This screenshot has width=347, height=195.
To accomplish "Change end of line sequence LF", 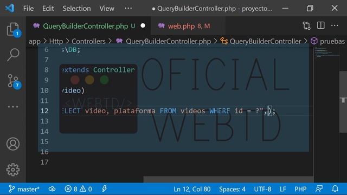I will (283, 189).
